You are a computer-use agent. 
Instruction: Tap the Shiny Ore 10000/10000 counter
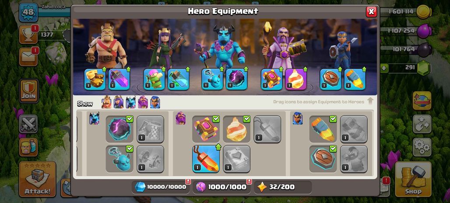pos(160,187)
